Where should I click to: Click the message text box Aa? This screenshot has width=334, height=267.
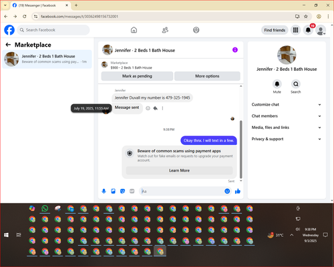182,191
